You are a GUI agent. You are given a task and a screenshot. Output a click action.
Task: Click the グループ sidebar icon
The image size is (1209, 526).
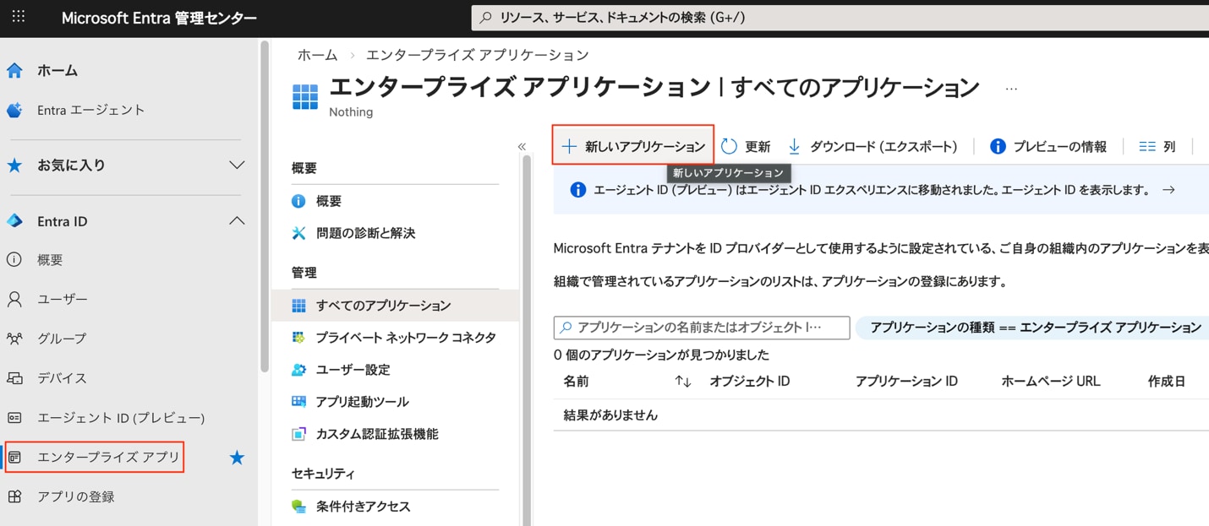[x=13, y=339]
